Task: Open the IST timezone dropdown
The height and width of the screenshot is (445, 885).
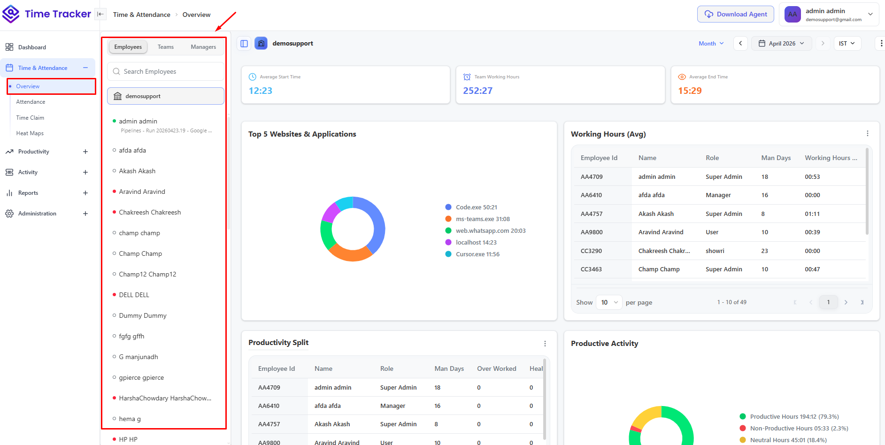Action: 847,44
